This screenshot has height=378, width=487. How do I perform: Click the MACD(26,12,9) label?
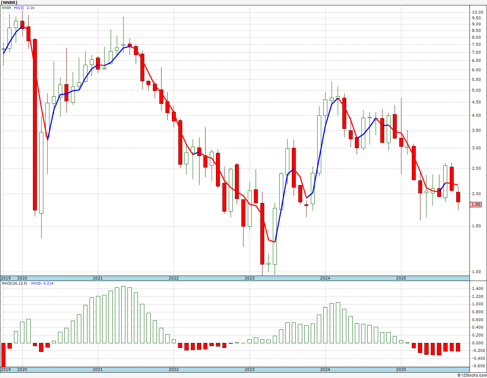pyautogui.click(x=14, y=283)
